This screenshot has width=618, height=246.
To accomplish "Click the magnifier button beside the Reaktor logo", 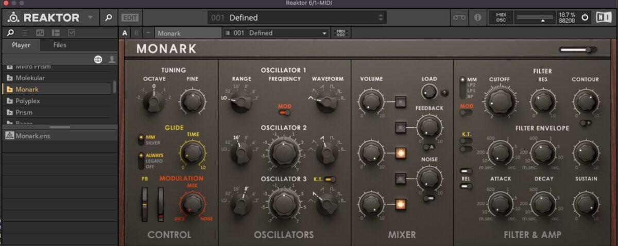I will point(108,17).
